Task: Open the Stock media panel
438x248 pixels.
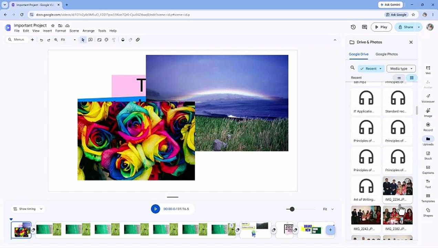Action: point(428,155)
